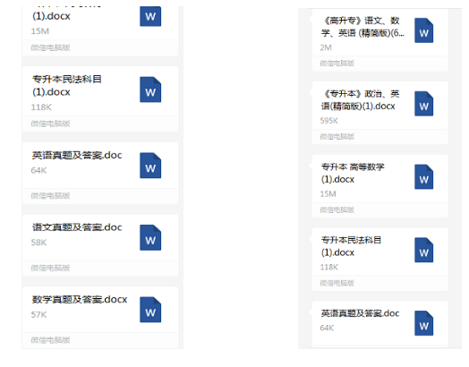Click Word icon for 《高升专》语文、数学、英语 file

point(424,30)
